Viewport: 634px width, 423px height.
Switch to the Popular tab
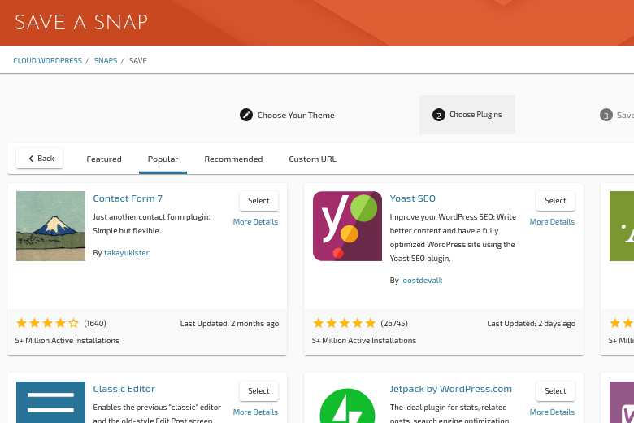163,159
